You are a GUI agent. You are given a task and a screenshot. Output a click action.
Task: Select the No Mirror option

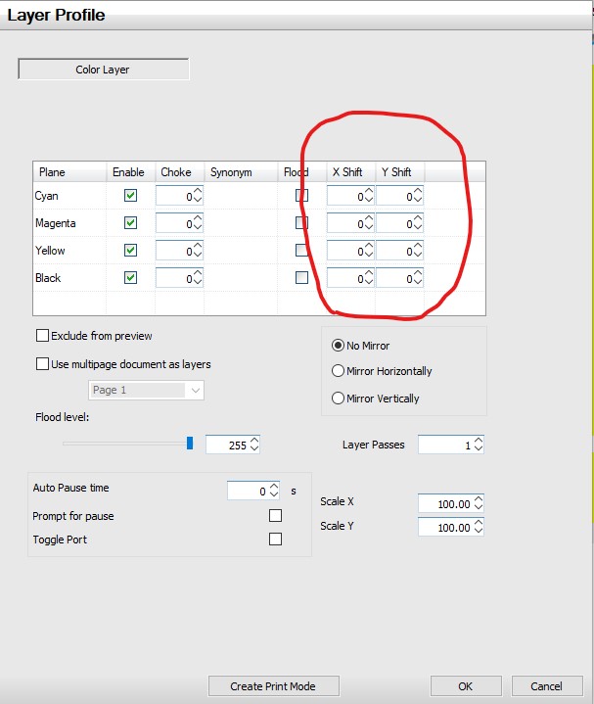coord(338,346)
